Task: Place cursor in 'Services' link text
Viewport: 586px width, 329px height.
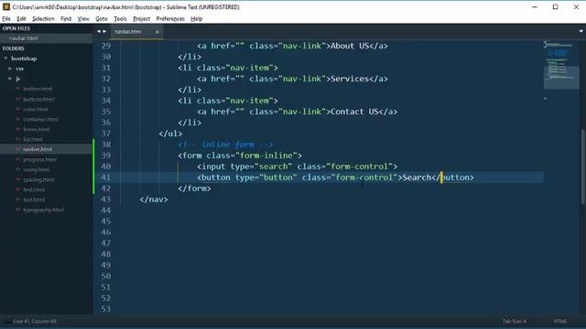Action: click(350, 79)
